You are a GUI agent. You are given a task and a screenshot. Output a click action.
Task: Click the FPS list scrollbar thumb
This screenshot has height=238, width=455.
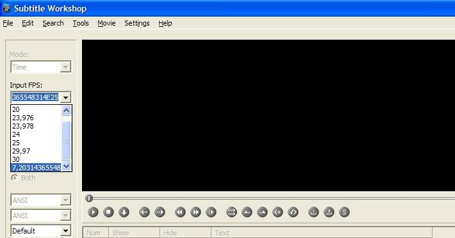(67, 140)
